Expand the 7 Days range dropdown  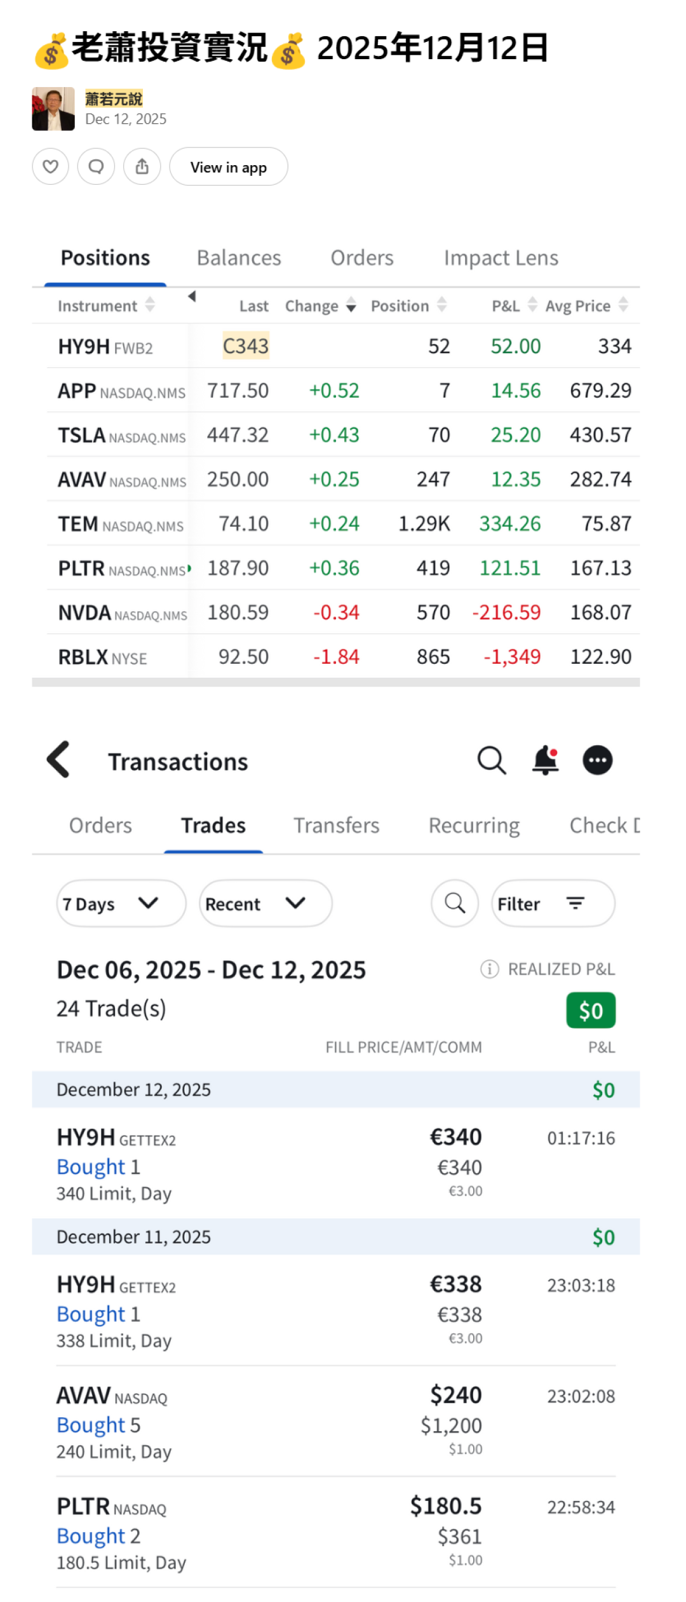[121, 903]
